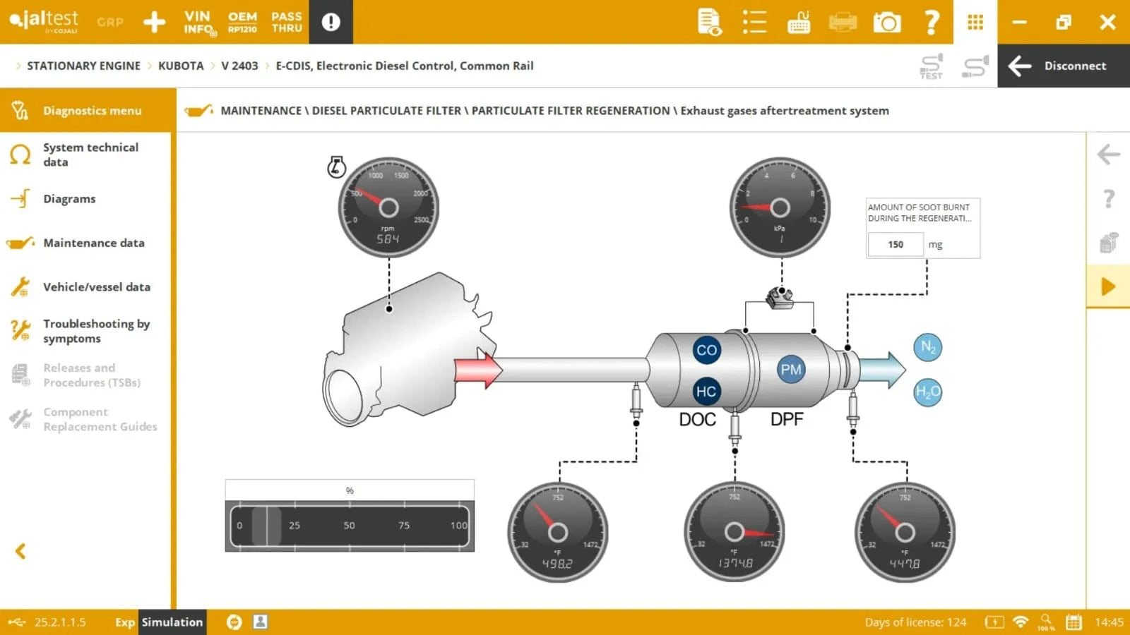Click the VIN INFO icon
1130x635 pixels.
(198, 23)
